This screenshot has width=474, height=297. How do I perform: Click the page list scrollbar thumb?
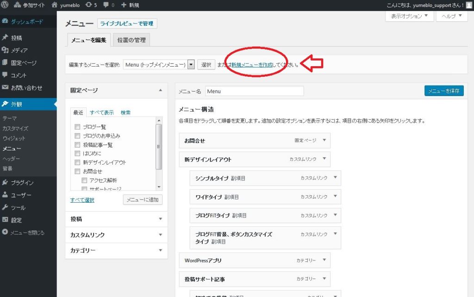pos(159,147)
